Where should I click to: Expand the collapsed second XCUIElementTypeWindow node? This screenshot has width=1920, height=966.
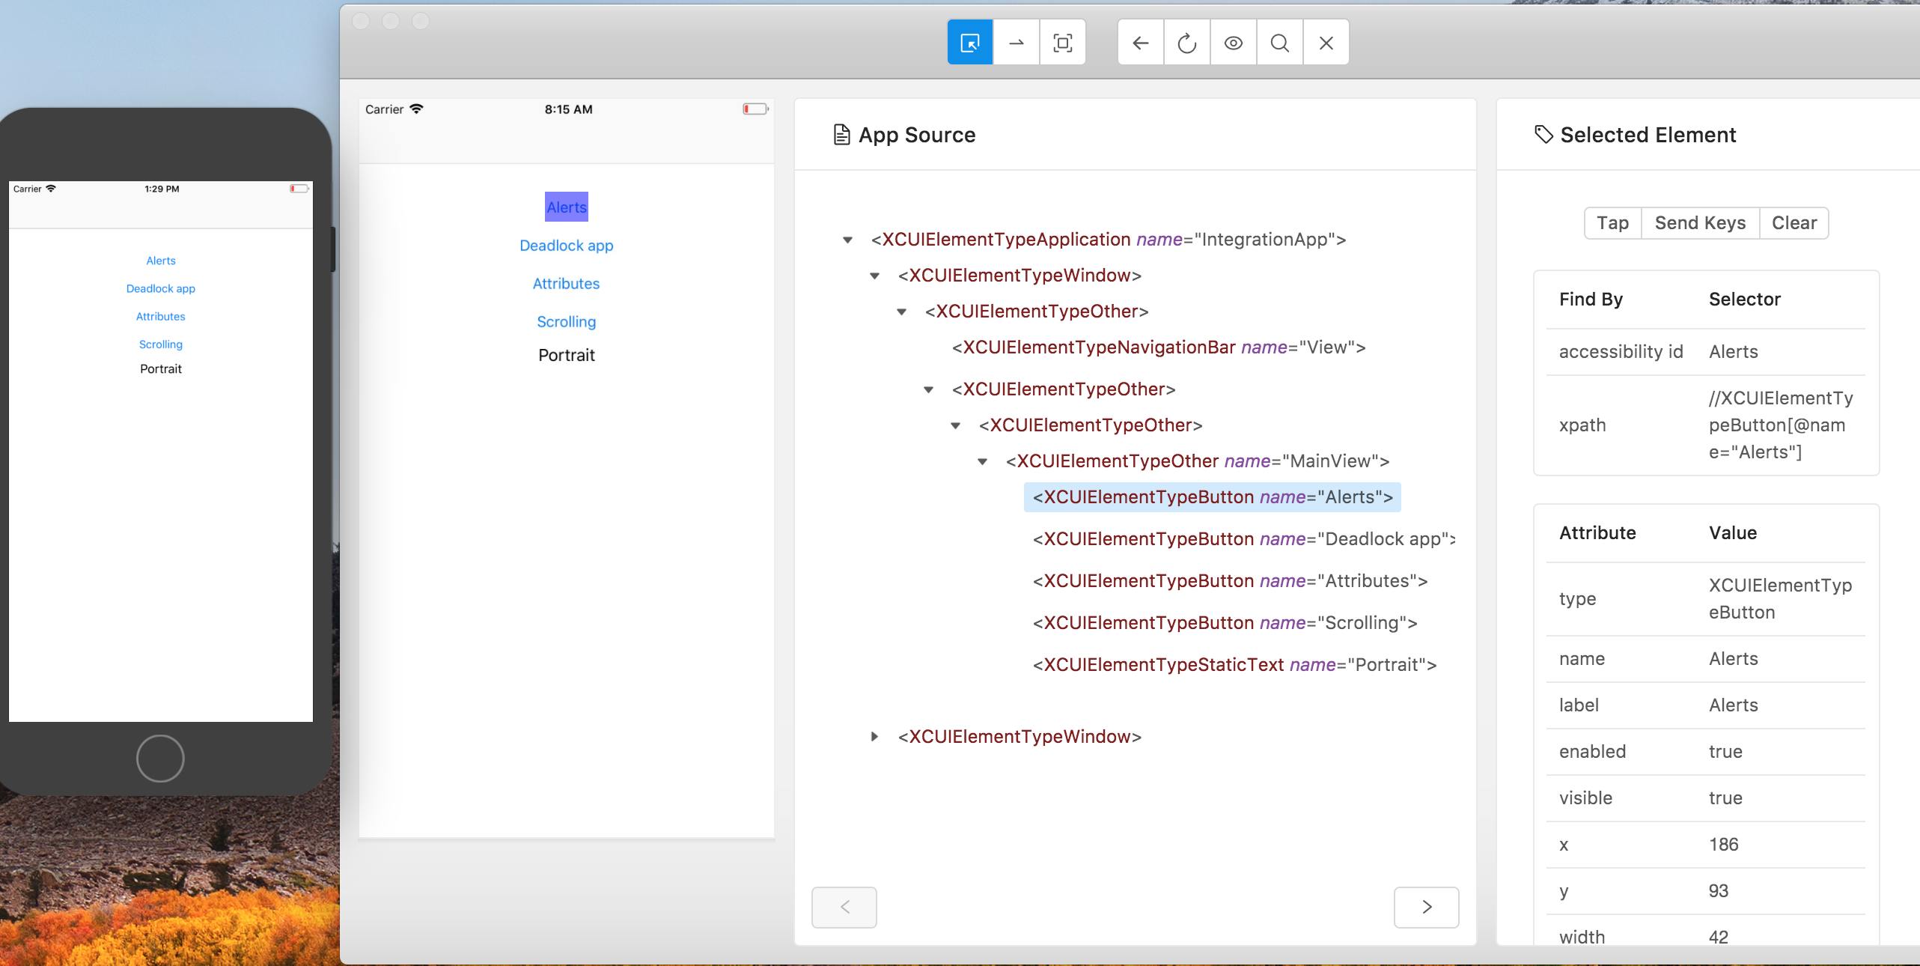[x=874, y=737]
